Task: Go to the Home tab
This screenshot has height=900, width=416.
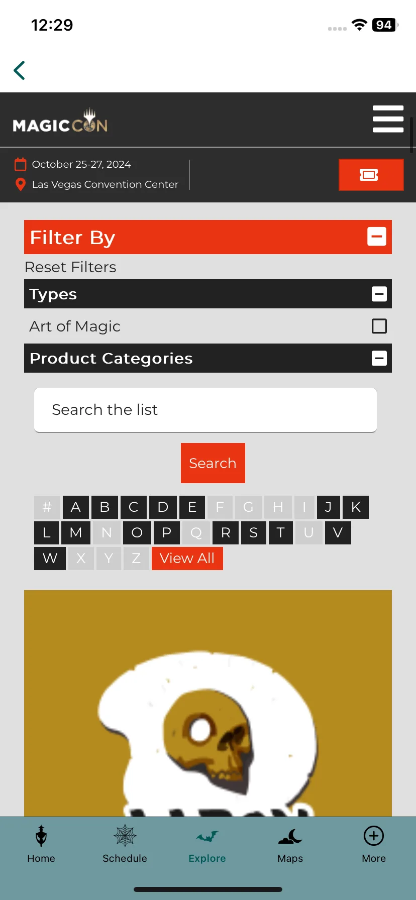Action: click(x=41, y=845)
